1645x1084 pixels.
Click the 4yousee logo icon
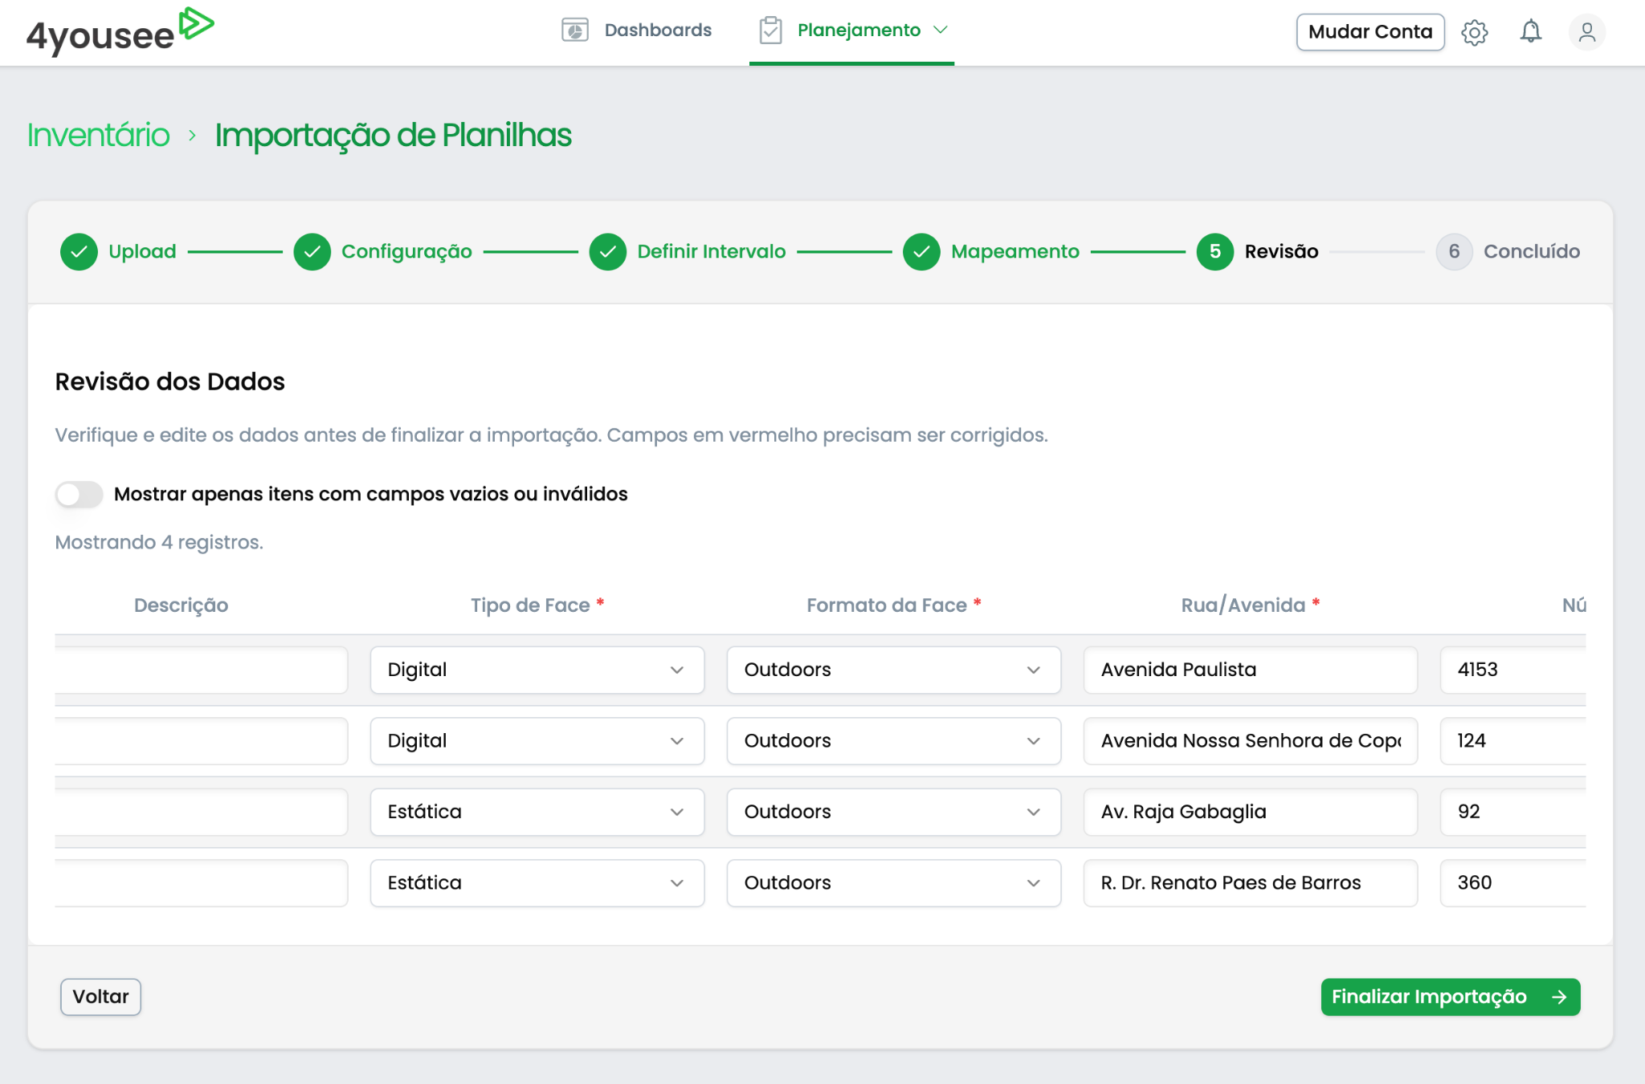196,23
